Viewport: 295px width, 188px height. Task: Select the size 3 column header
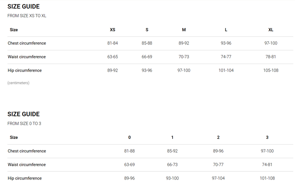click(267, 138)
